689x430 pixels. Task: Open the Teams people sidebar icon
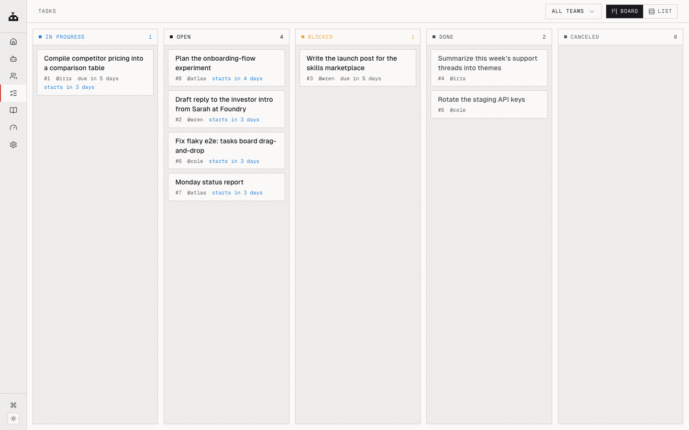coord(13,76)
